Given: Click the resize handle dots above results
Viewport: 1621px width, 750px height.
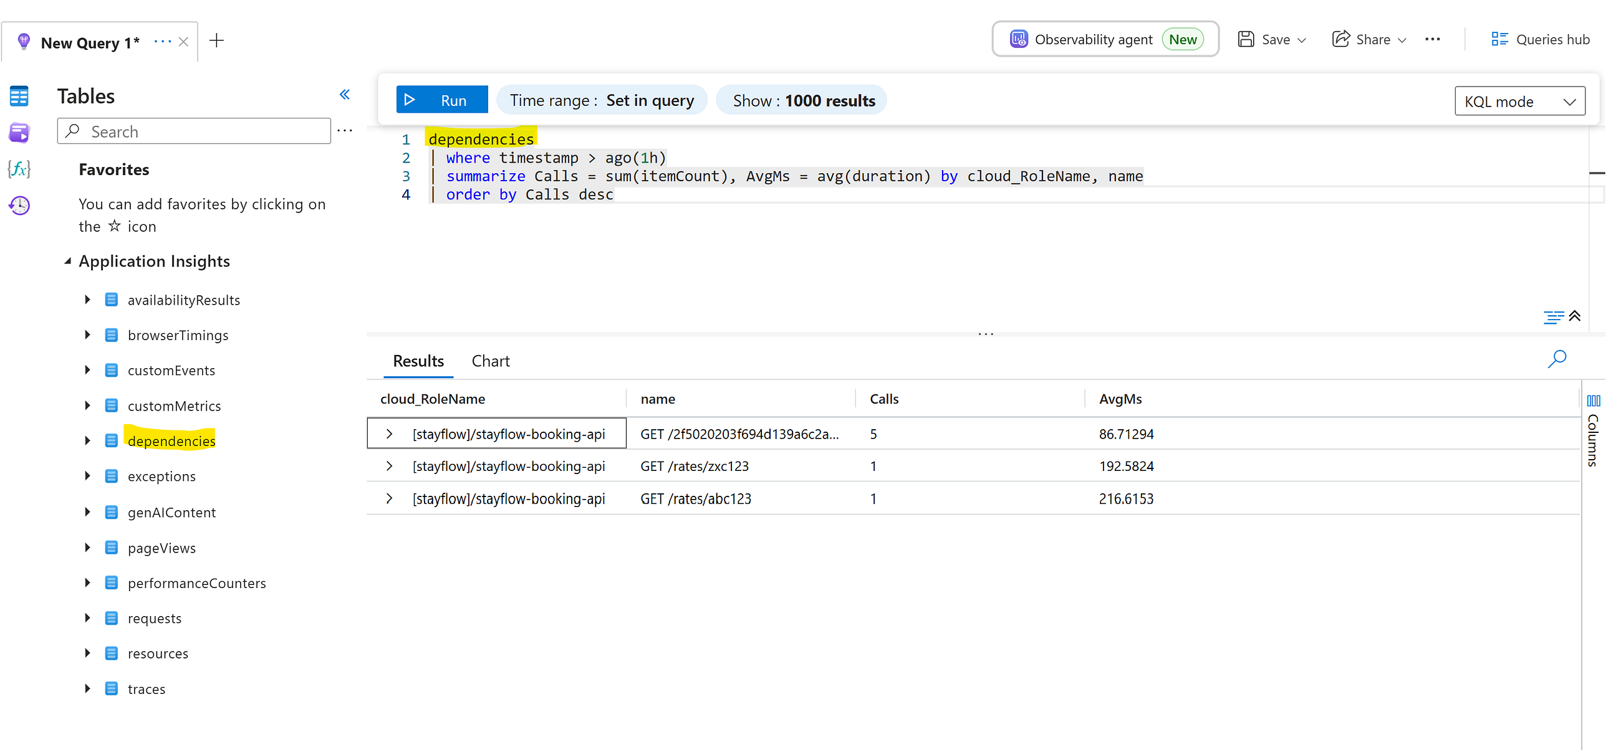Looking at the screenshot, I should [986, 334].
